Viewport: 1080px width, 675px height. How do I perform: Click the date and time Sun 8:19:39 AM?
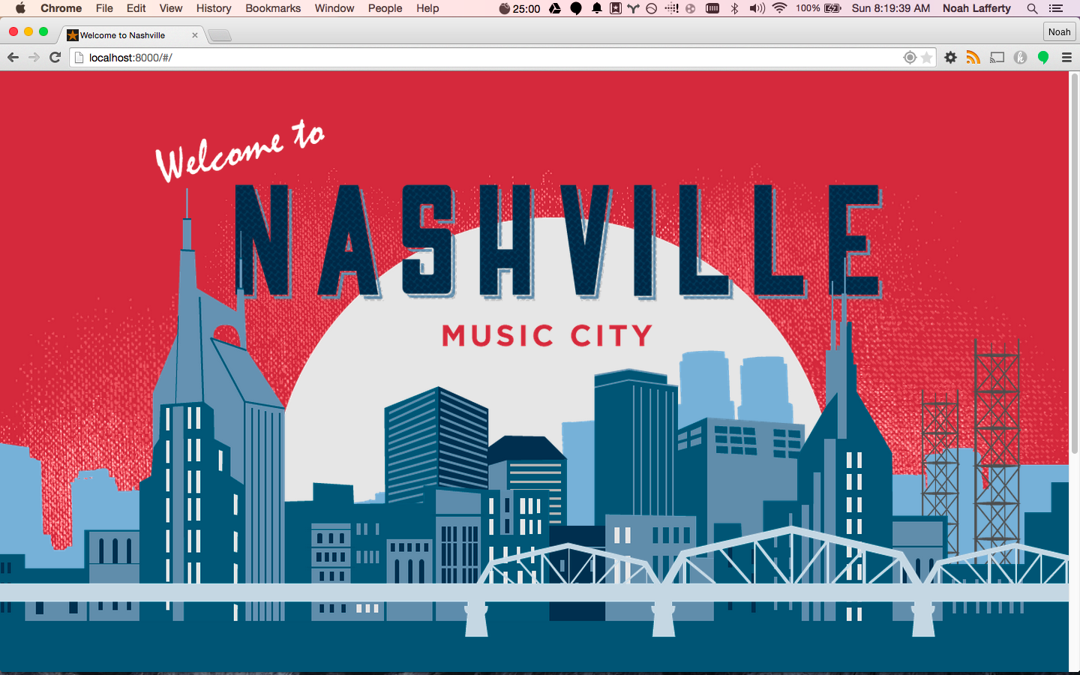(891, 8)
